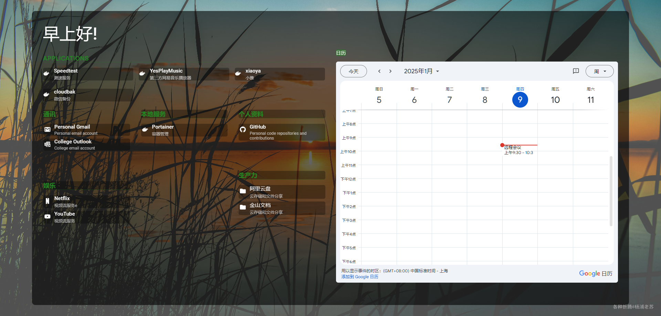Click the timezone text 中国标准时间 - 上海
The image size is (661, 316).
tap(429, 271)
